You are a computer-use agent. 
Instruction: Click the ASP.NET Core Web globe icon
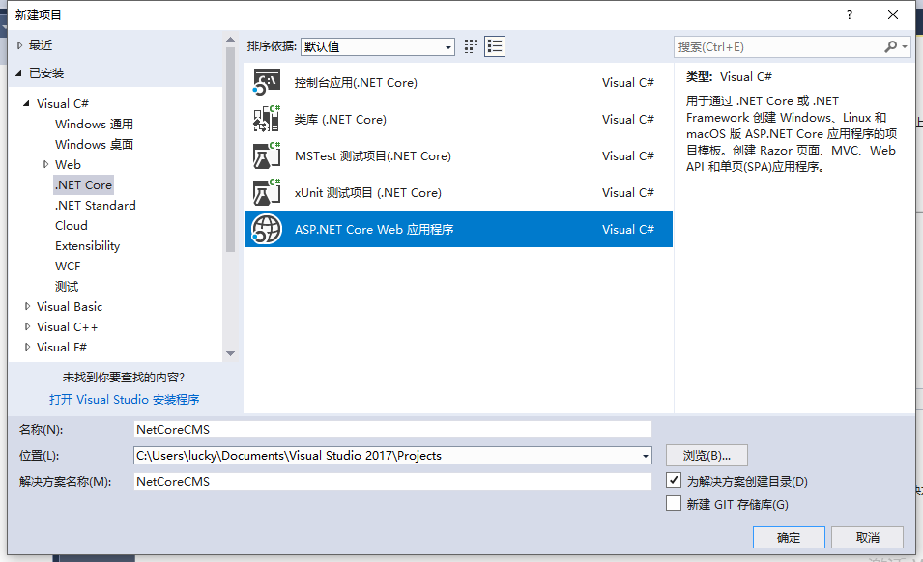(266, 229)
